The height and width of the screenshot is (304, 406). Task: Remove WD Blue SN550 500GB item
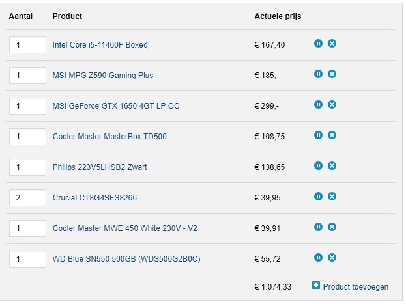[x=332, y=258]
